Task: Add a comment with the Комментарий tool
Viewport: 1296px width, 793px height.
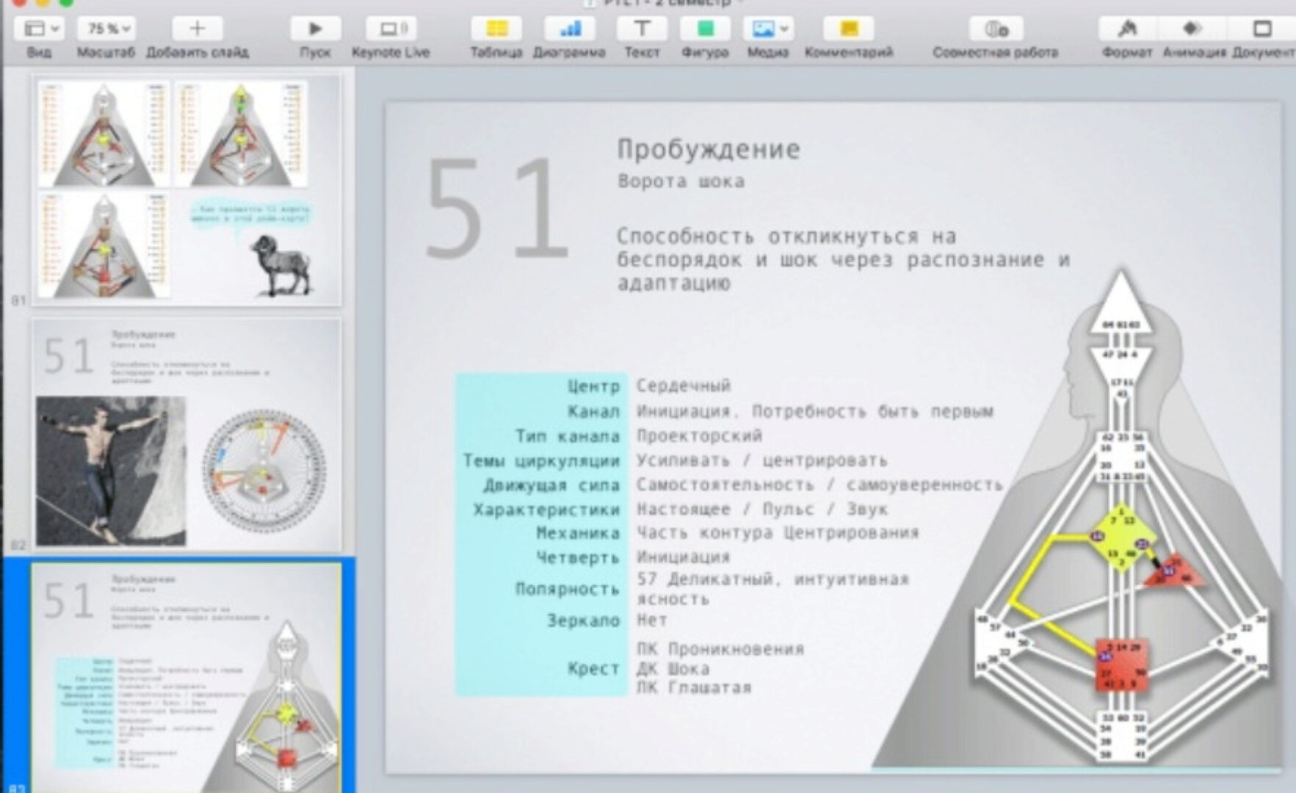Action: [x=848, y=30]
